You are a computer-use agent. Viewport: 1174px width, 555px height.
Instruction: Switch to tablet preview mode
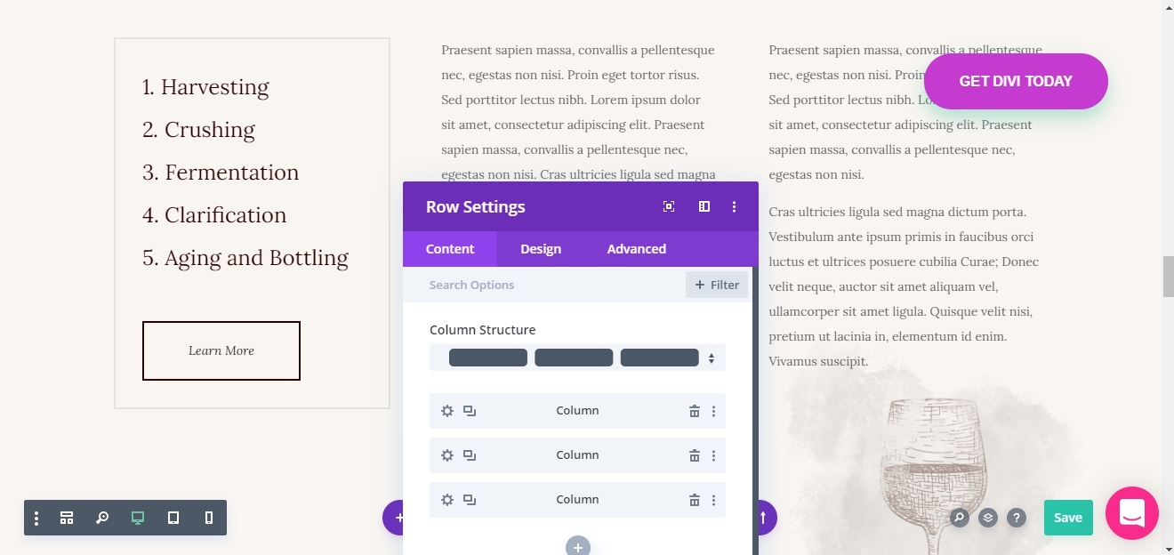pyautogui.click(x=173, y=517)
